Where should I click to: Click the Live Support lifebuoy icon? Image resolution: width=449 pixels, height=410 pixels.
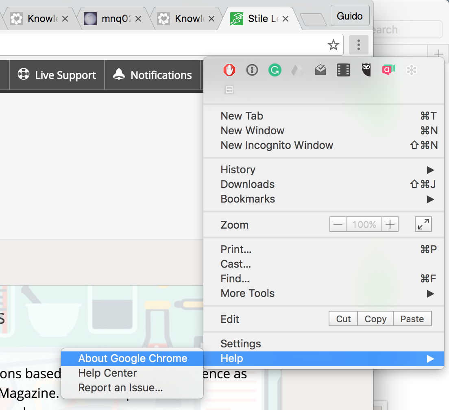(24, 74)
